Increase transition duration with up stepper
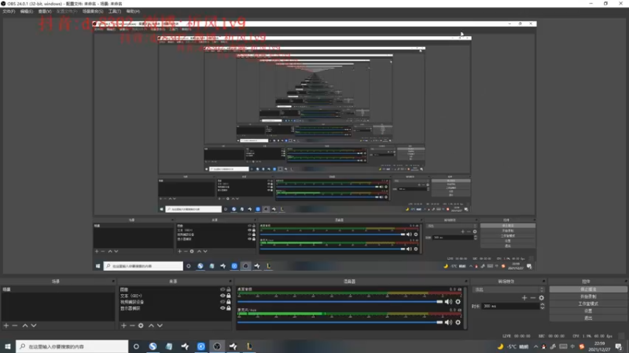This screenshot has width=629, height=353. pyautogui.click(x=543, y=304)
